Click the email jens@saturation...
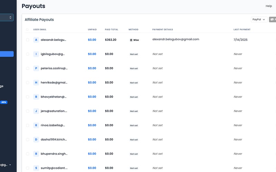 pos(54,111)
